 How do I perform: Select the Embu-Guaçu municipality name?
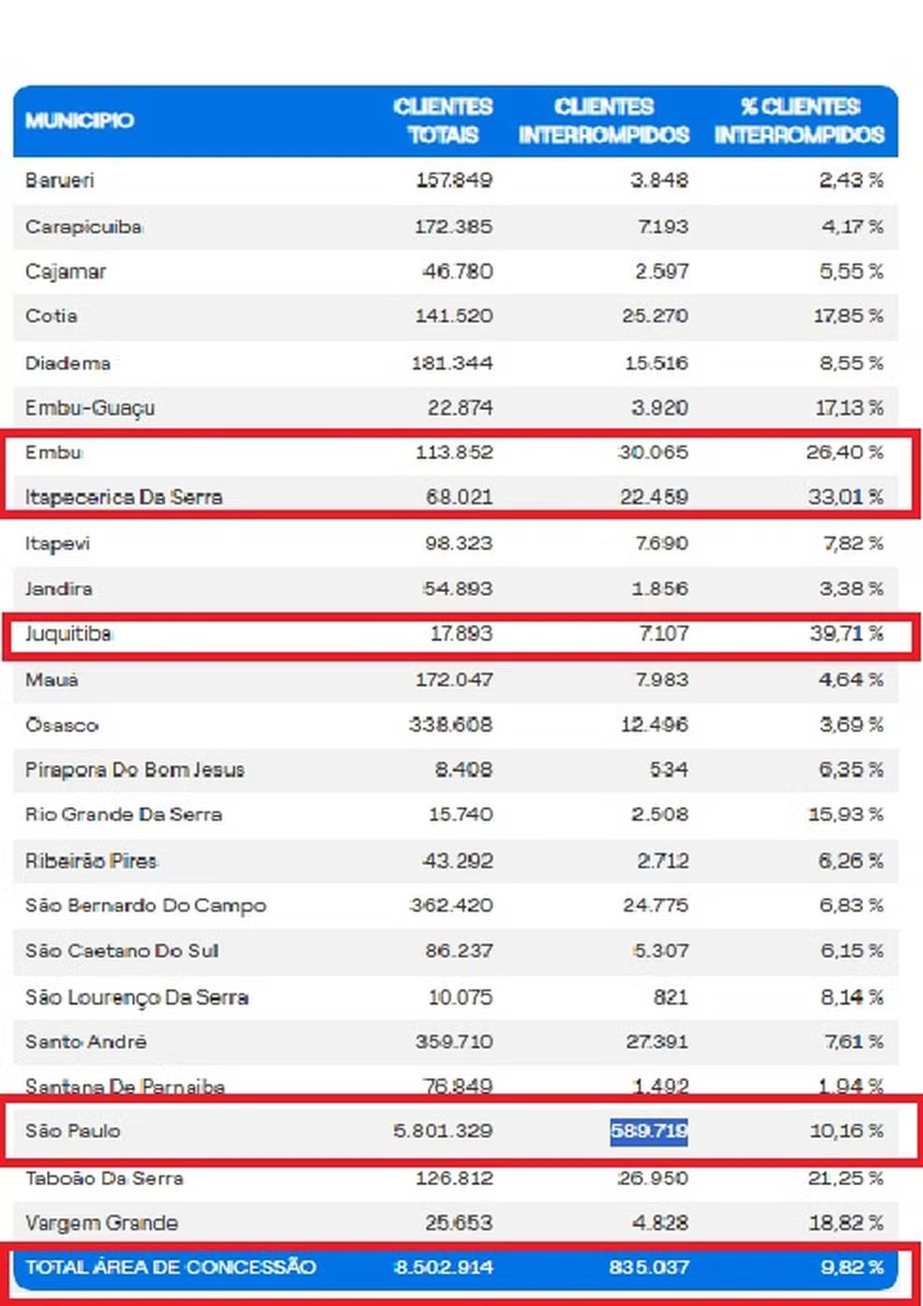90,407
